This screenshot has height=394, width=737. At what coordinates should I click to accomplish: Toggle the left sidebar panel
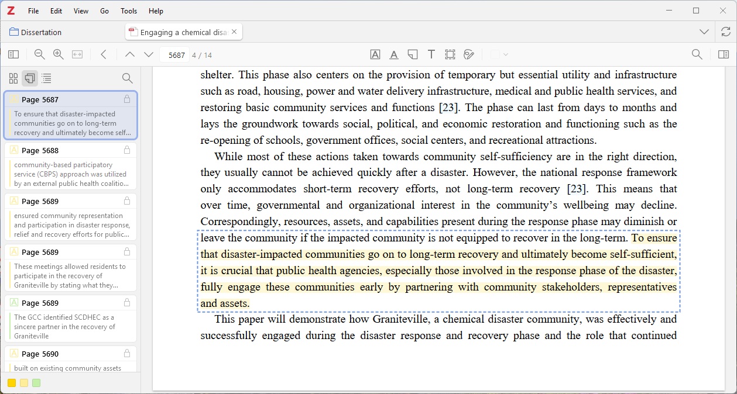(13, 54)
